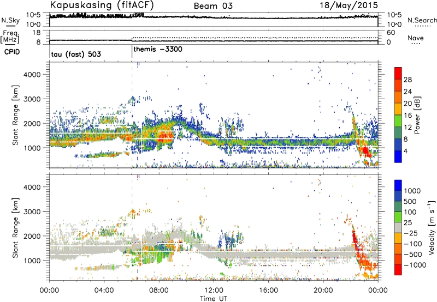Click the '60' Nave axis tick
This screenshot has height=302, width=437.
pos(391,33)
